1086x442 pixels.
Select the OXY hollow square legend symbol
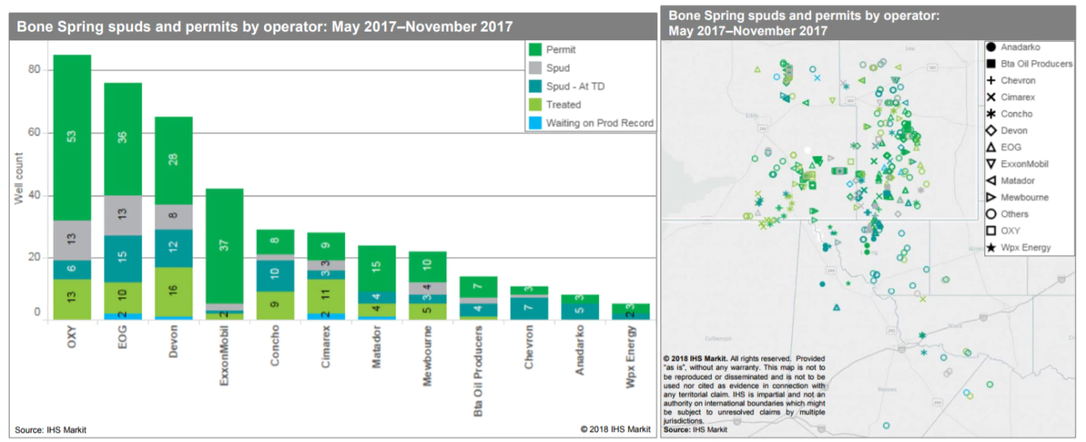point(990,231)
